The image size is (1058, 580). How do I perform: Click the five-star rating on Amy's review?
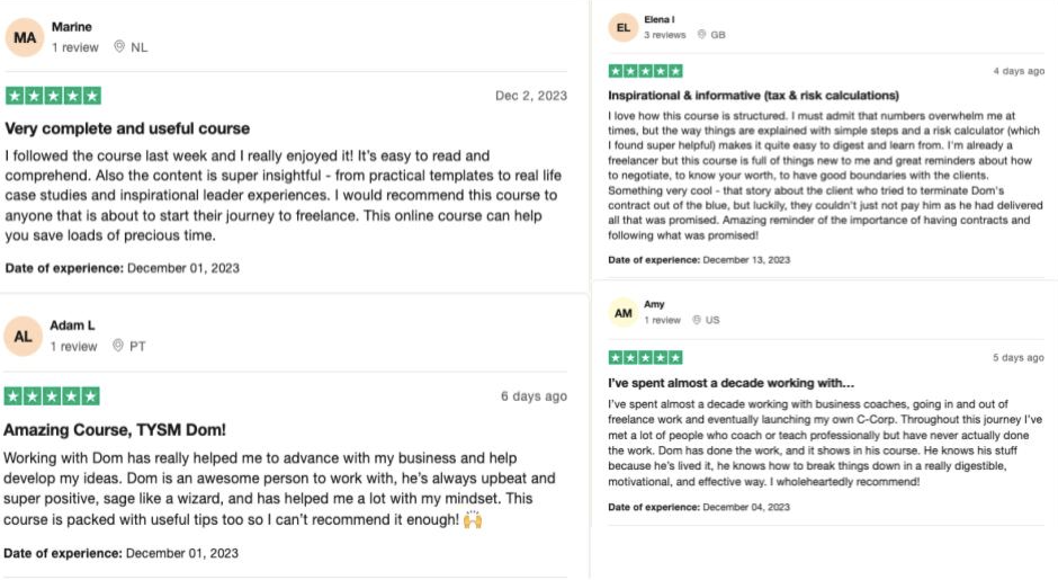click(645, 358)
